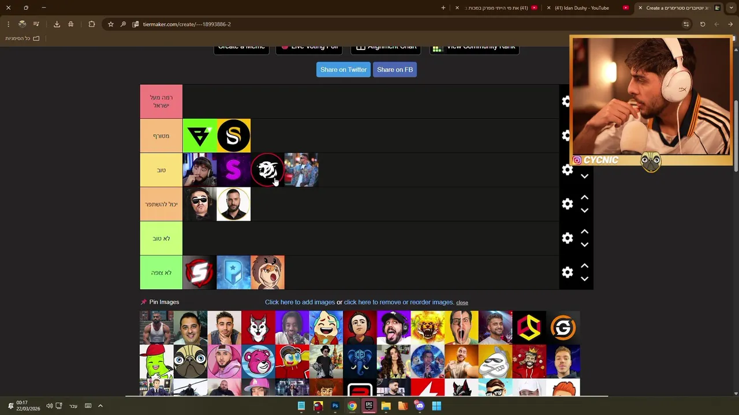Viewport: 739px width, 415px height.
Task: Open settings gear for the טוב tier row
Action: click(x=568, y=170)
